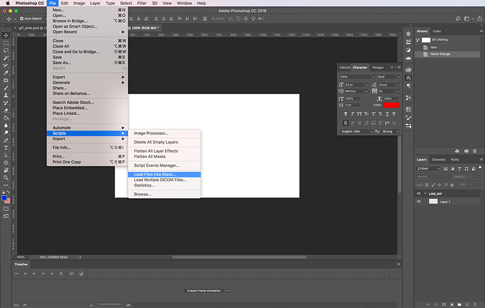485x308 pixels.
Task: Open the Character panel side icon
Action: coord(408,78)
